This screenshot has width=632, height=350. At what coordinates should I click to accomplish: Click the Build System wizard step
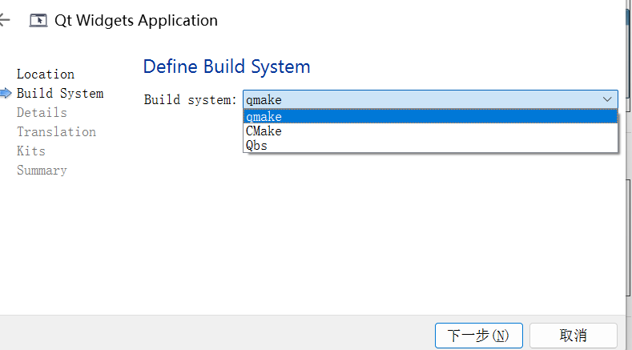pyautogui.click(x=60, y=94)
